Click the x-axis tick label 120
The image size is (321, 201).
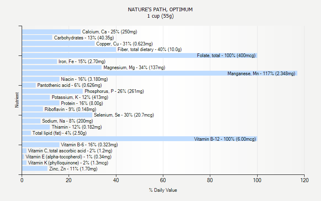(305, 180)
